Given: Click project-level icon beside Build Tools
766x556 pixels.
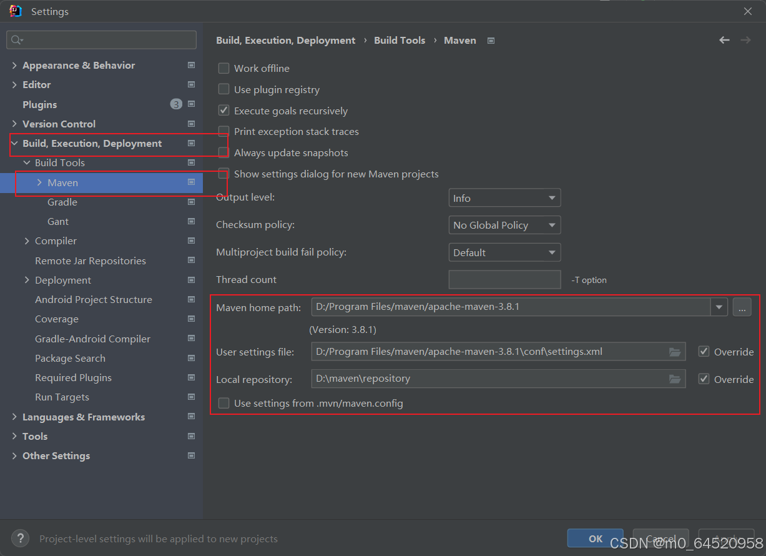Looking at the screenshot, I should [x=191, y=162].
